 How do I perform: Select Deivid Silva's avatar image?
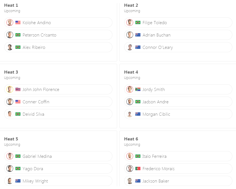10,114
